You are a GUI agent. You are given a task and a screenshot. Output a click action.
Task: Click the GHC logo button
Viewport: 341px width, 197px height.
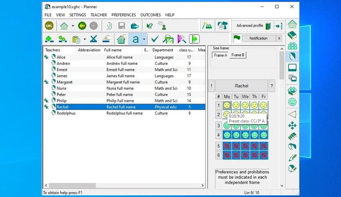(x=49, y=26)
